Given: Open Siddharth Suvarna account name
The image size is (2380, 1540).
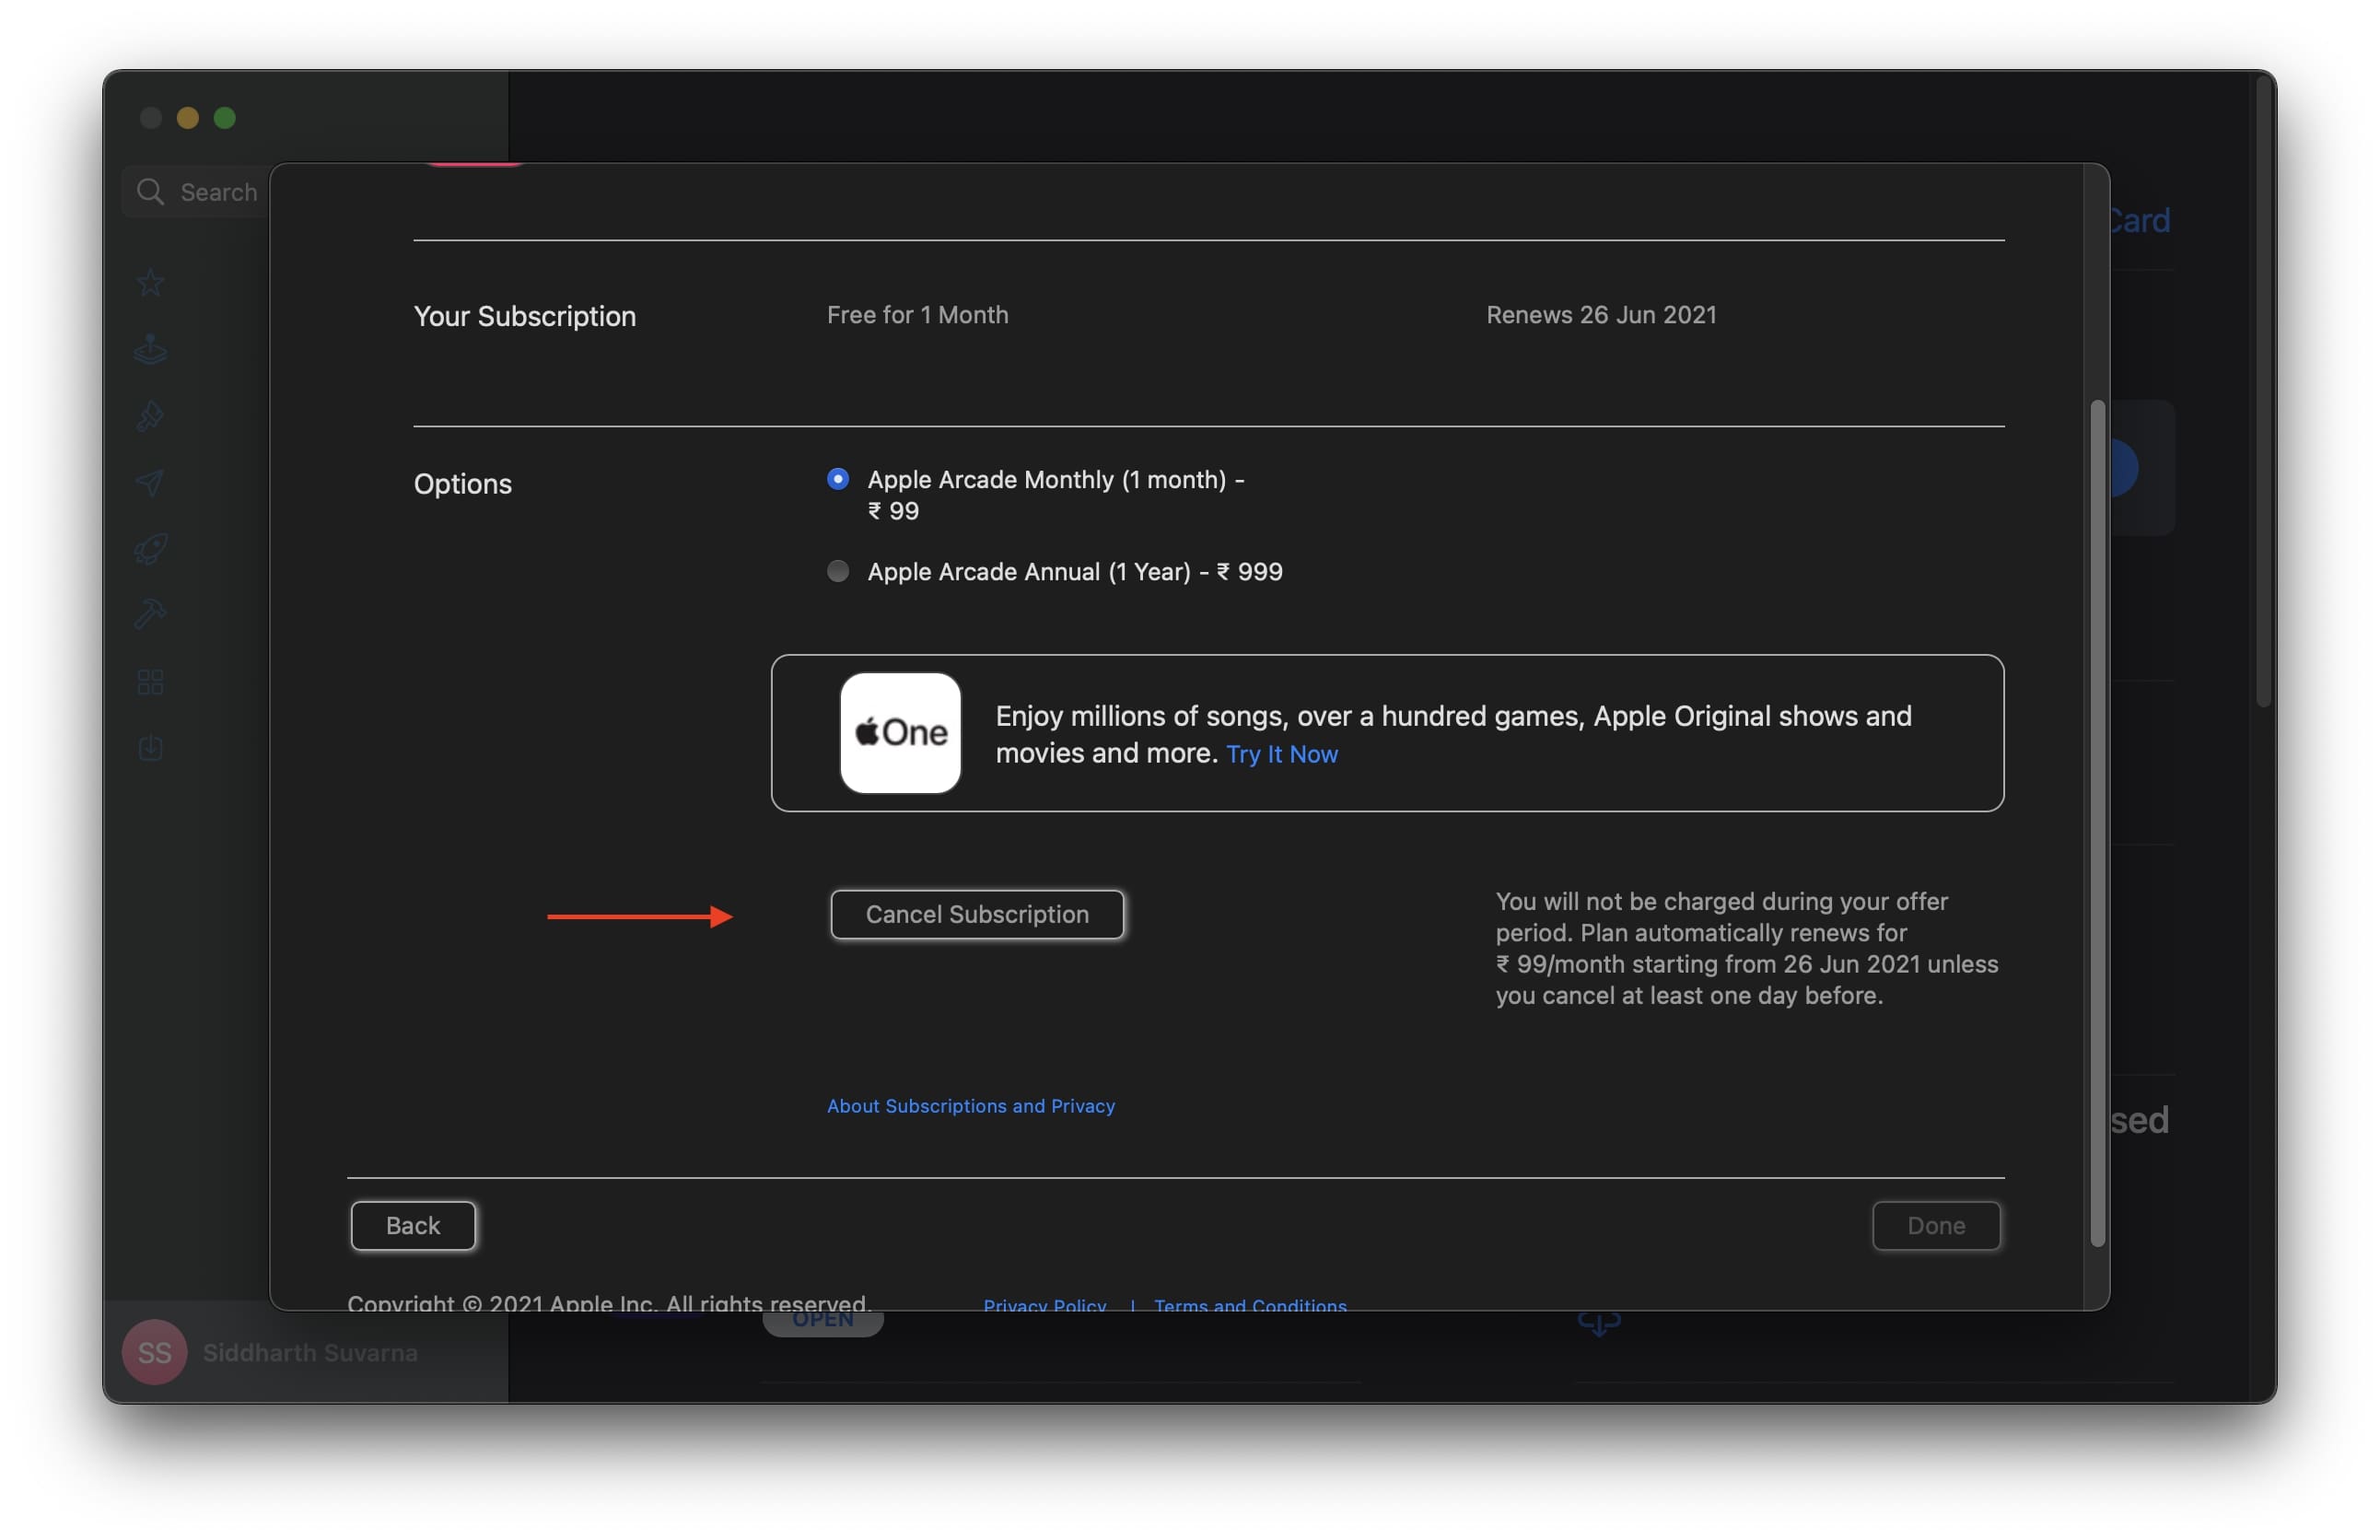Looking at the screenshot, I should [x=310, y=1352].
